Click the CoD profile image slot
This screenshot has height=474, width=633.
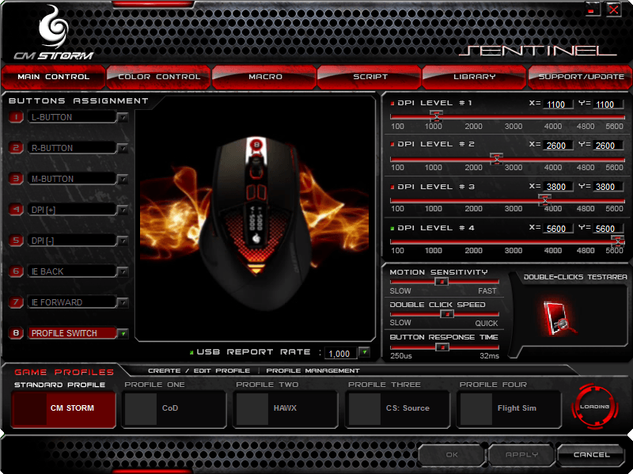click(141, 408)
